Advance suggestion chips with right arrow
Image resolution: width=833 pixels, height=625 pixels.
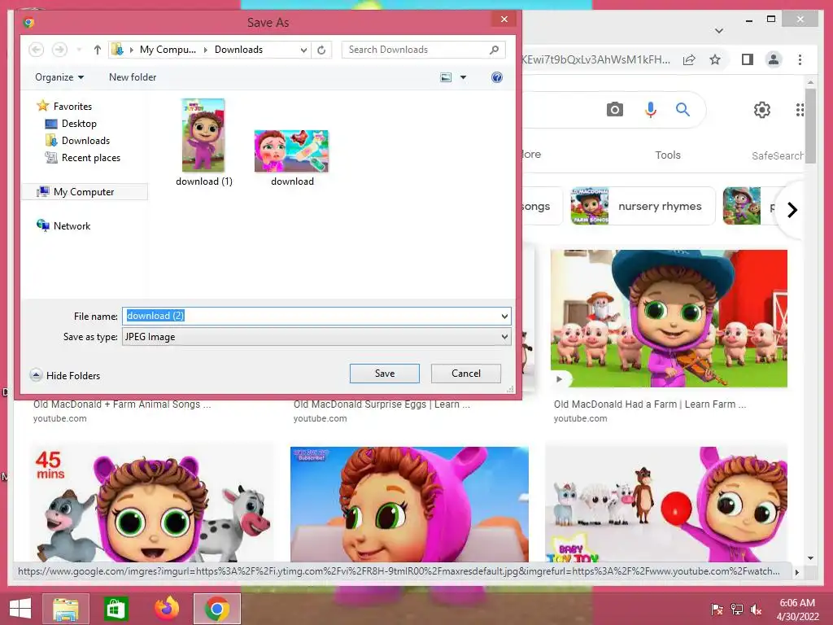pos(792,210)
